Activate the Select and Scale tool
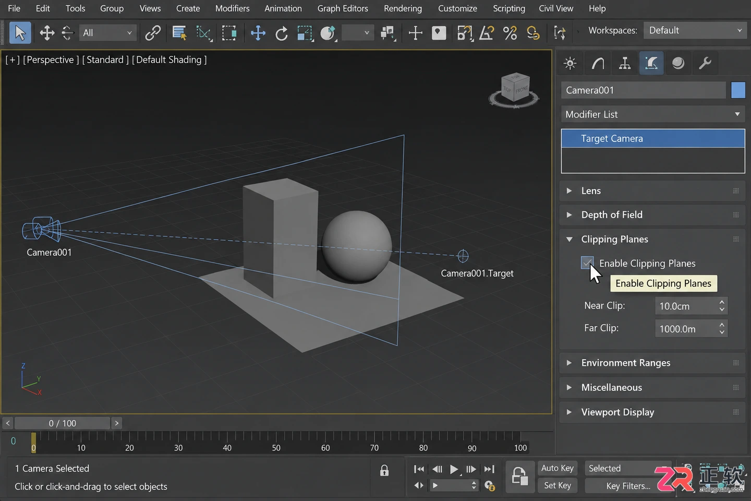Screen dimensions: 751x501 click(305, 33)
